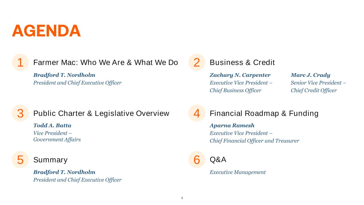This screenshot has width=364, height=205.
Task: Click the Executive Management text
Action: pyautogui.click(x=238, y=172)
